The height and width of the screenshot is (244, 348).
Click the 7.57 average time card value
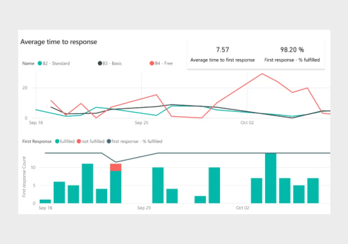tap(223, 50)
